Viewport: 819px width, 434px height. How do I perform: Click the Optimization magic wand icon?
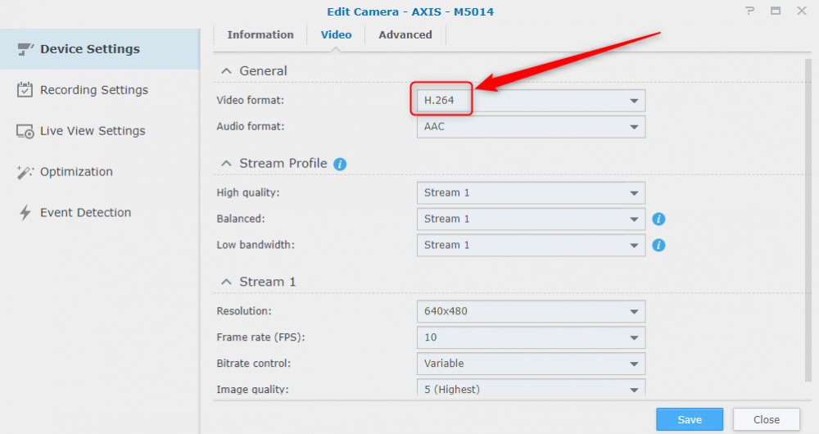(x=25, y=172)
